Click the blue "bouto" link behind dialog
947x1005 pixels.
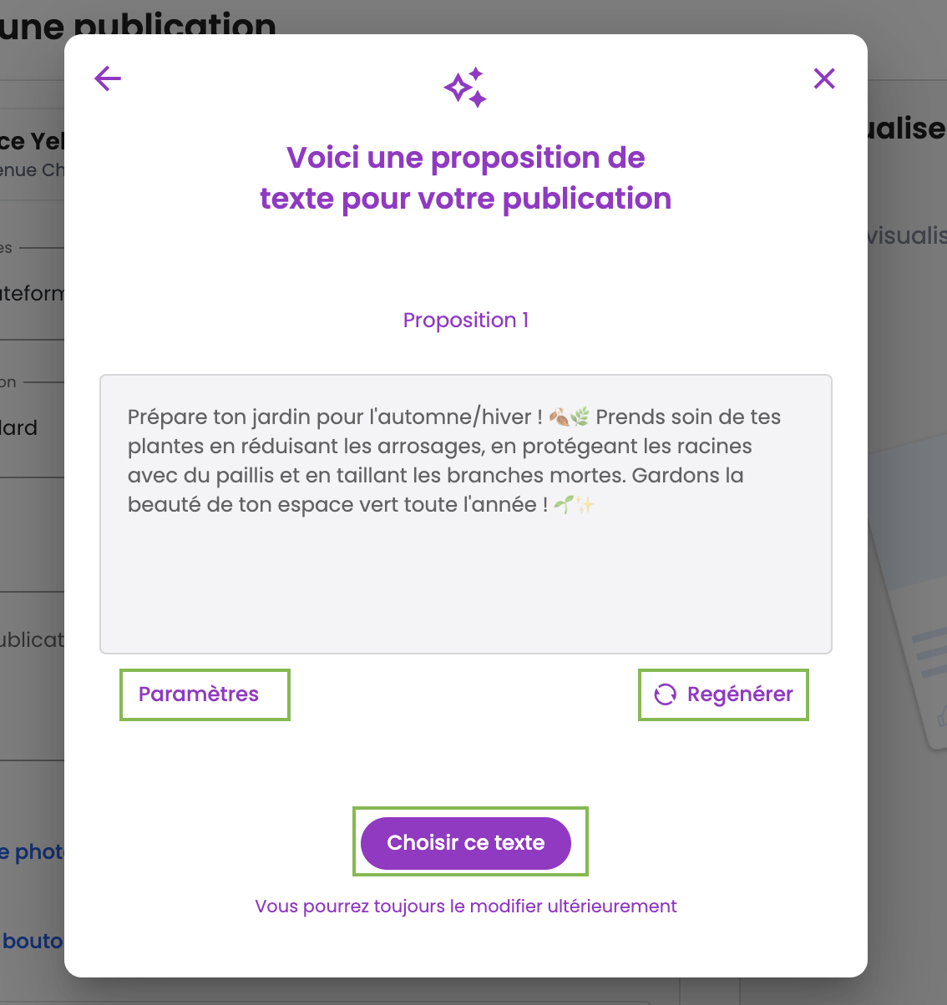(32, 942)
